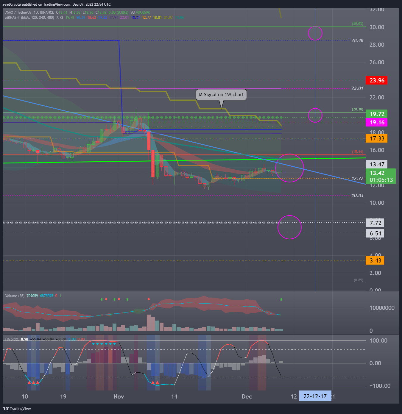Click the 19 date on time axis

click(63, 396)
